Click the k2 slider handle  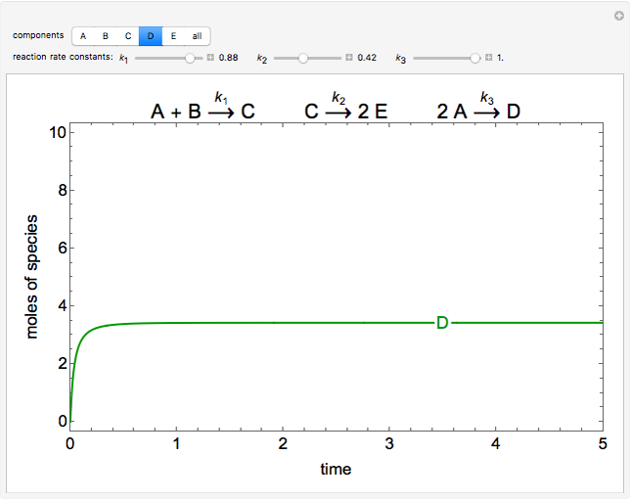click(x=303, y=59)
